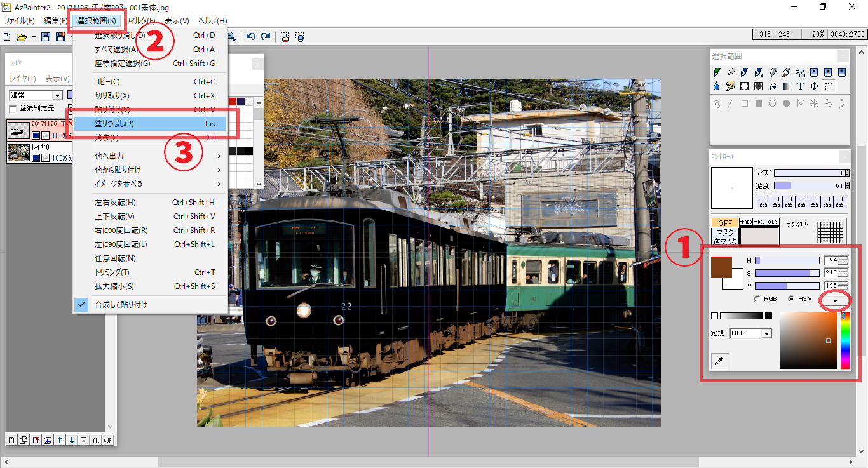The width and height of the screenshot is (868, 468).
Task: Click the redo arrow in toolbar
Action: click(266, 37)
